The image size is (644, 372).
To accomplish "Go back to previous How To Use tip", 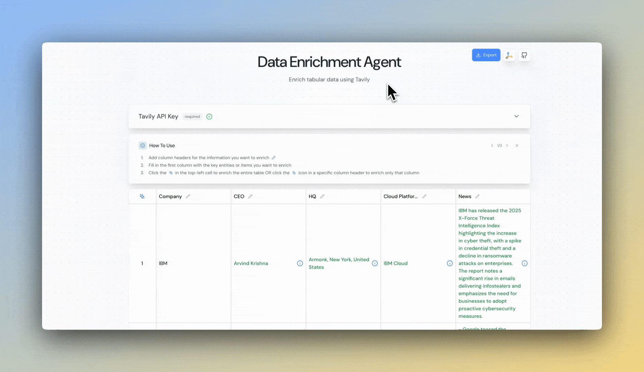I will (x=492, y=145).
